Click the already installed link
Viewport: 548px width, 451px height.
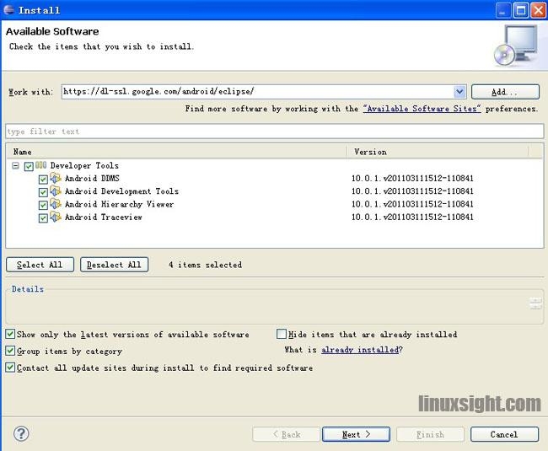coord(359,350)
